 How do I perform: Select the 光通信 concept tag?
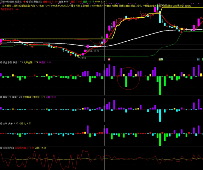[115, 6]
